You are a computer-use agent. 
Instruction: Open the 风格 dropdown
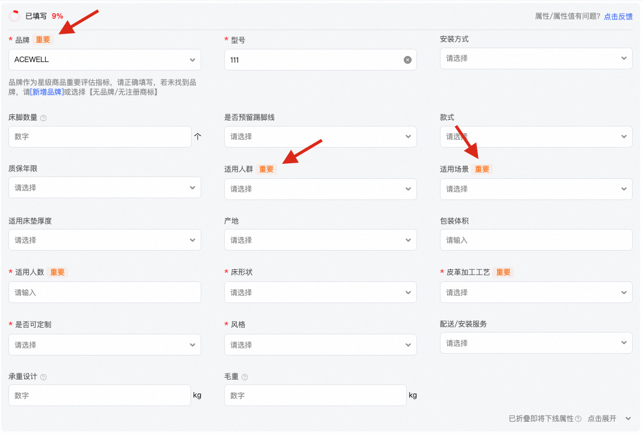pyautogui.click(x=320, y=345)
